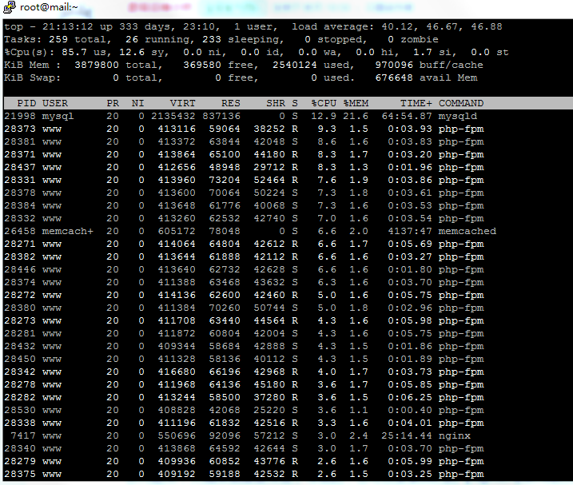This screenshot has height=485, width=573.
Task: Click the RES column header
Action: pyautogui.click(x=231, y=103)
